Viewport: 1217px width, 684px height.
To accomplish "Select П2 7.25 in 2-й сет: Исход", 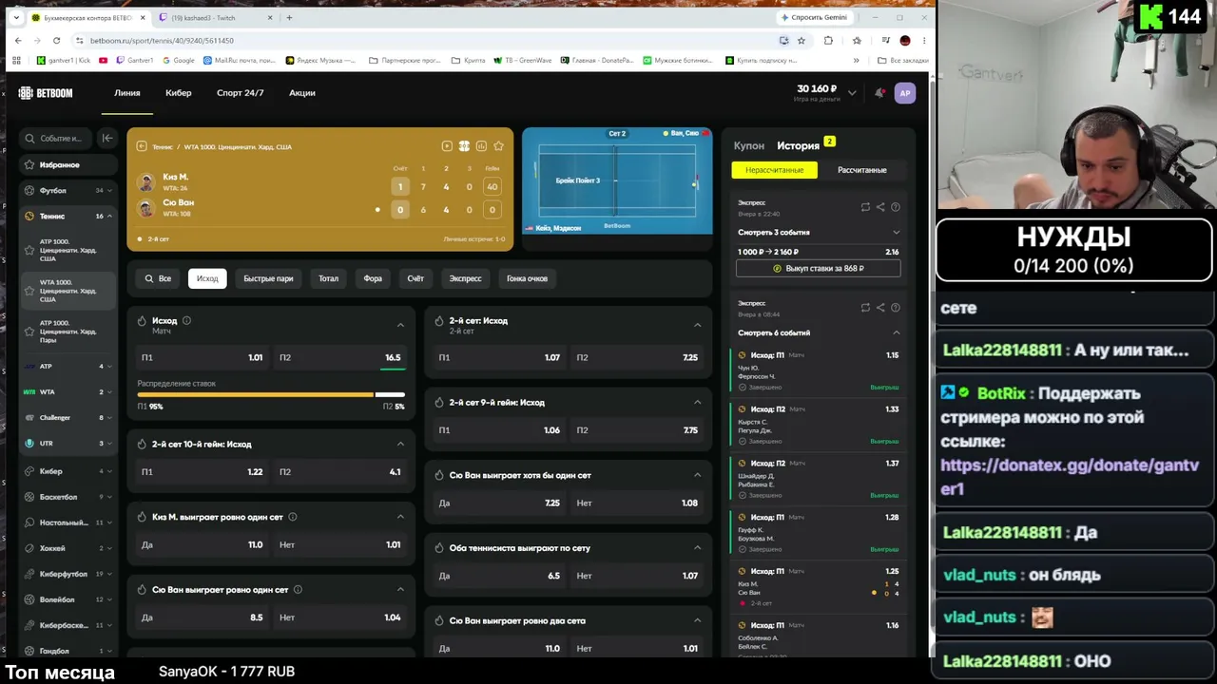I will tap(637, 358).
